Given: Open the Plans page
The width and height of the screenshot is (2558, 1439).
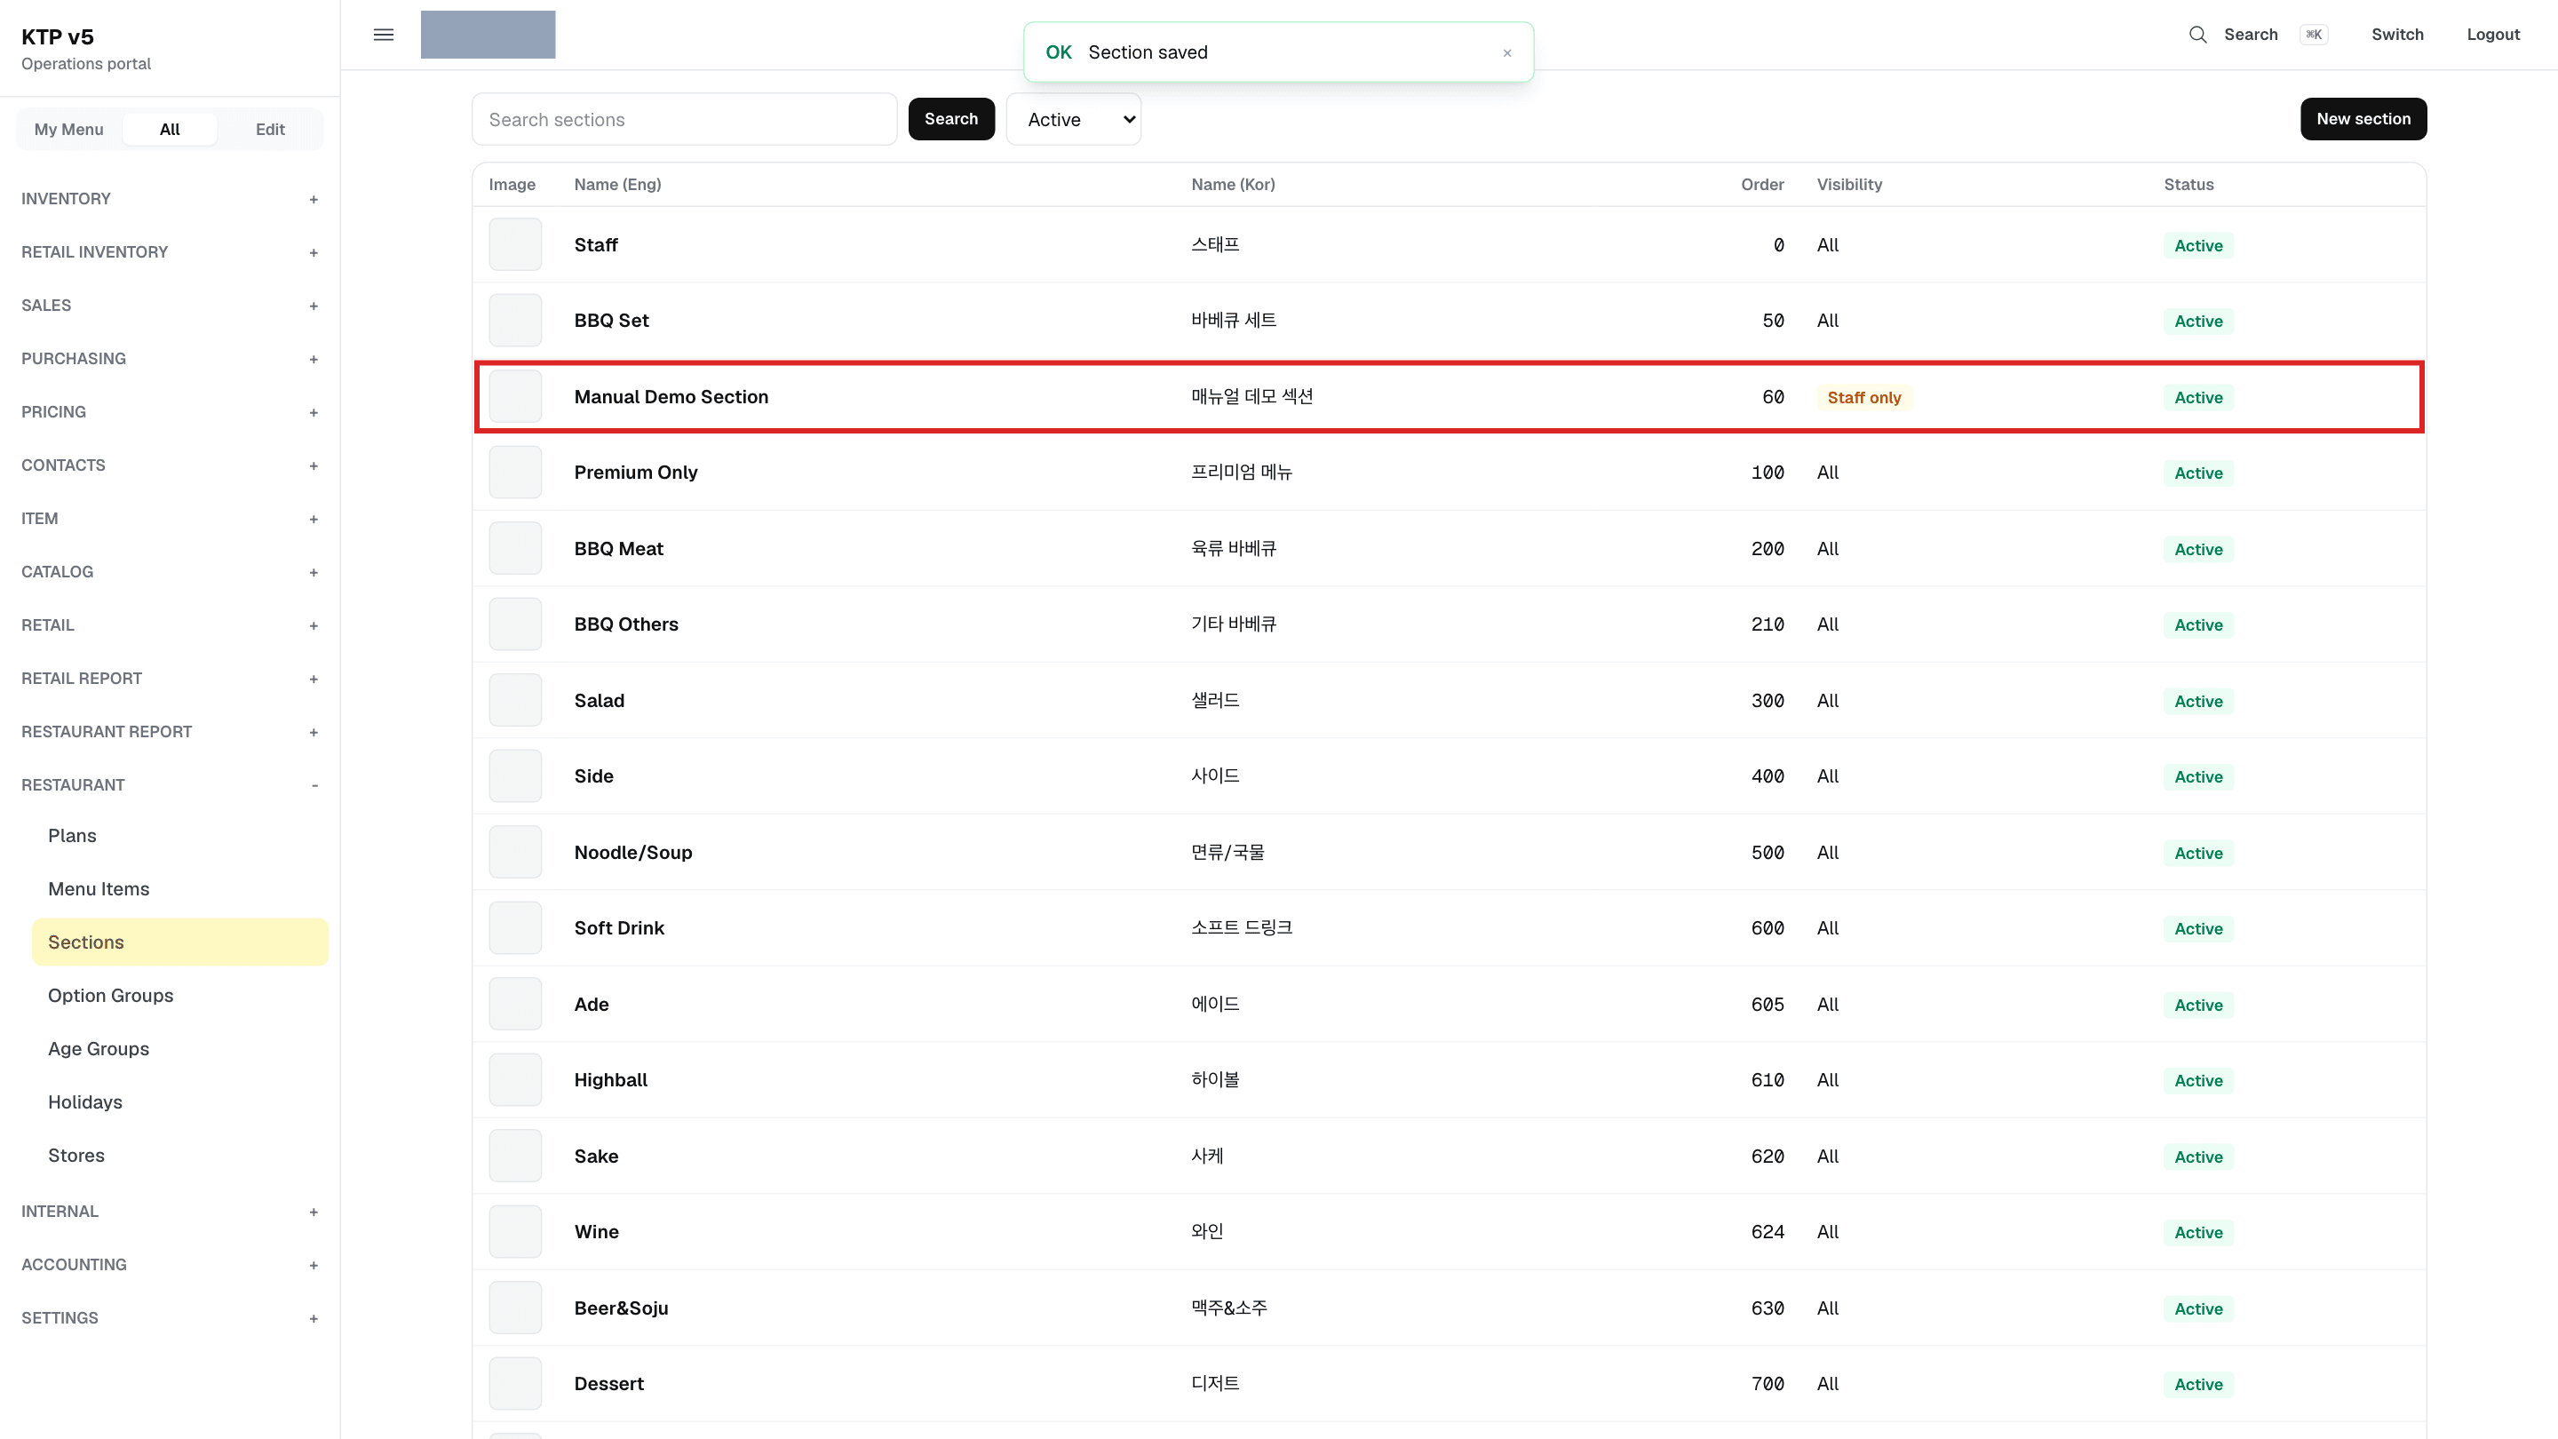Looking at the screenshot, I should [x=179, y=835].
